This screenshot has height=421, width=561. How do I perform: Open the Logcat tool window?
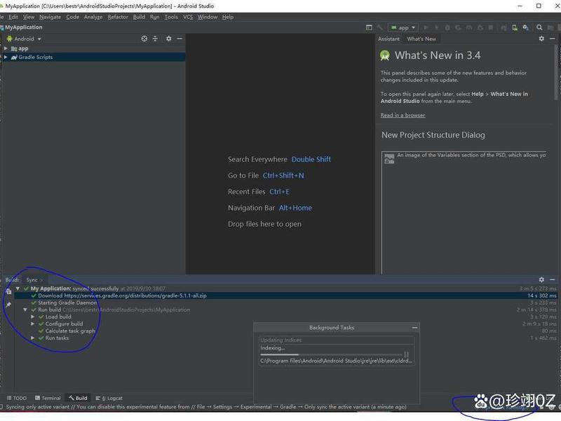click(x=109, y=398)
